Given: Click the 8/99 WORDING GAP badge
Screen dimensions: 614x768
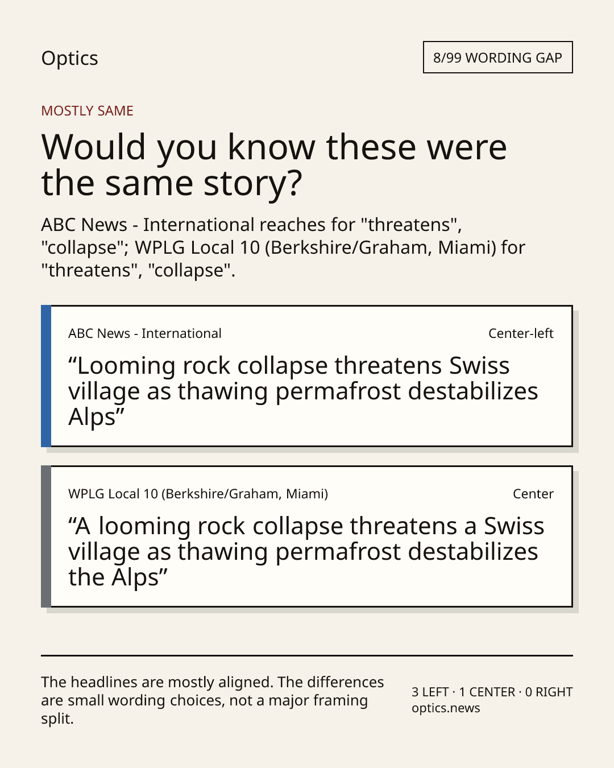Looking at the screenshot, I should (497, 57).
